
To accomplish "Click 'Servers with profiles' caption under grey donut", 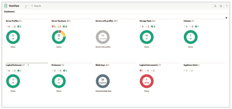I will [x=103, y=47].
